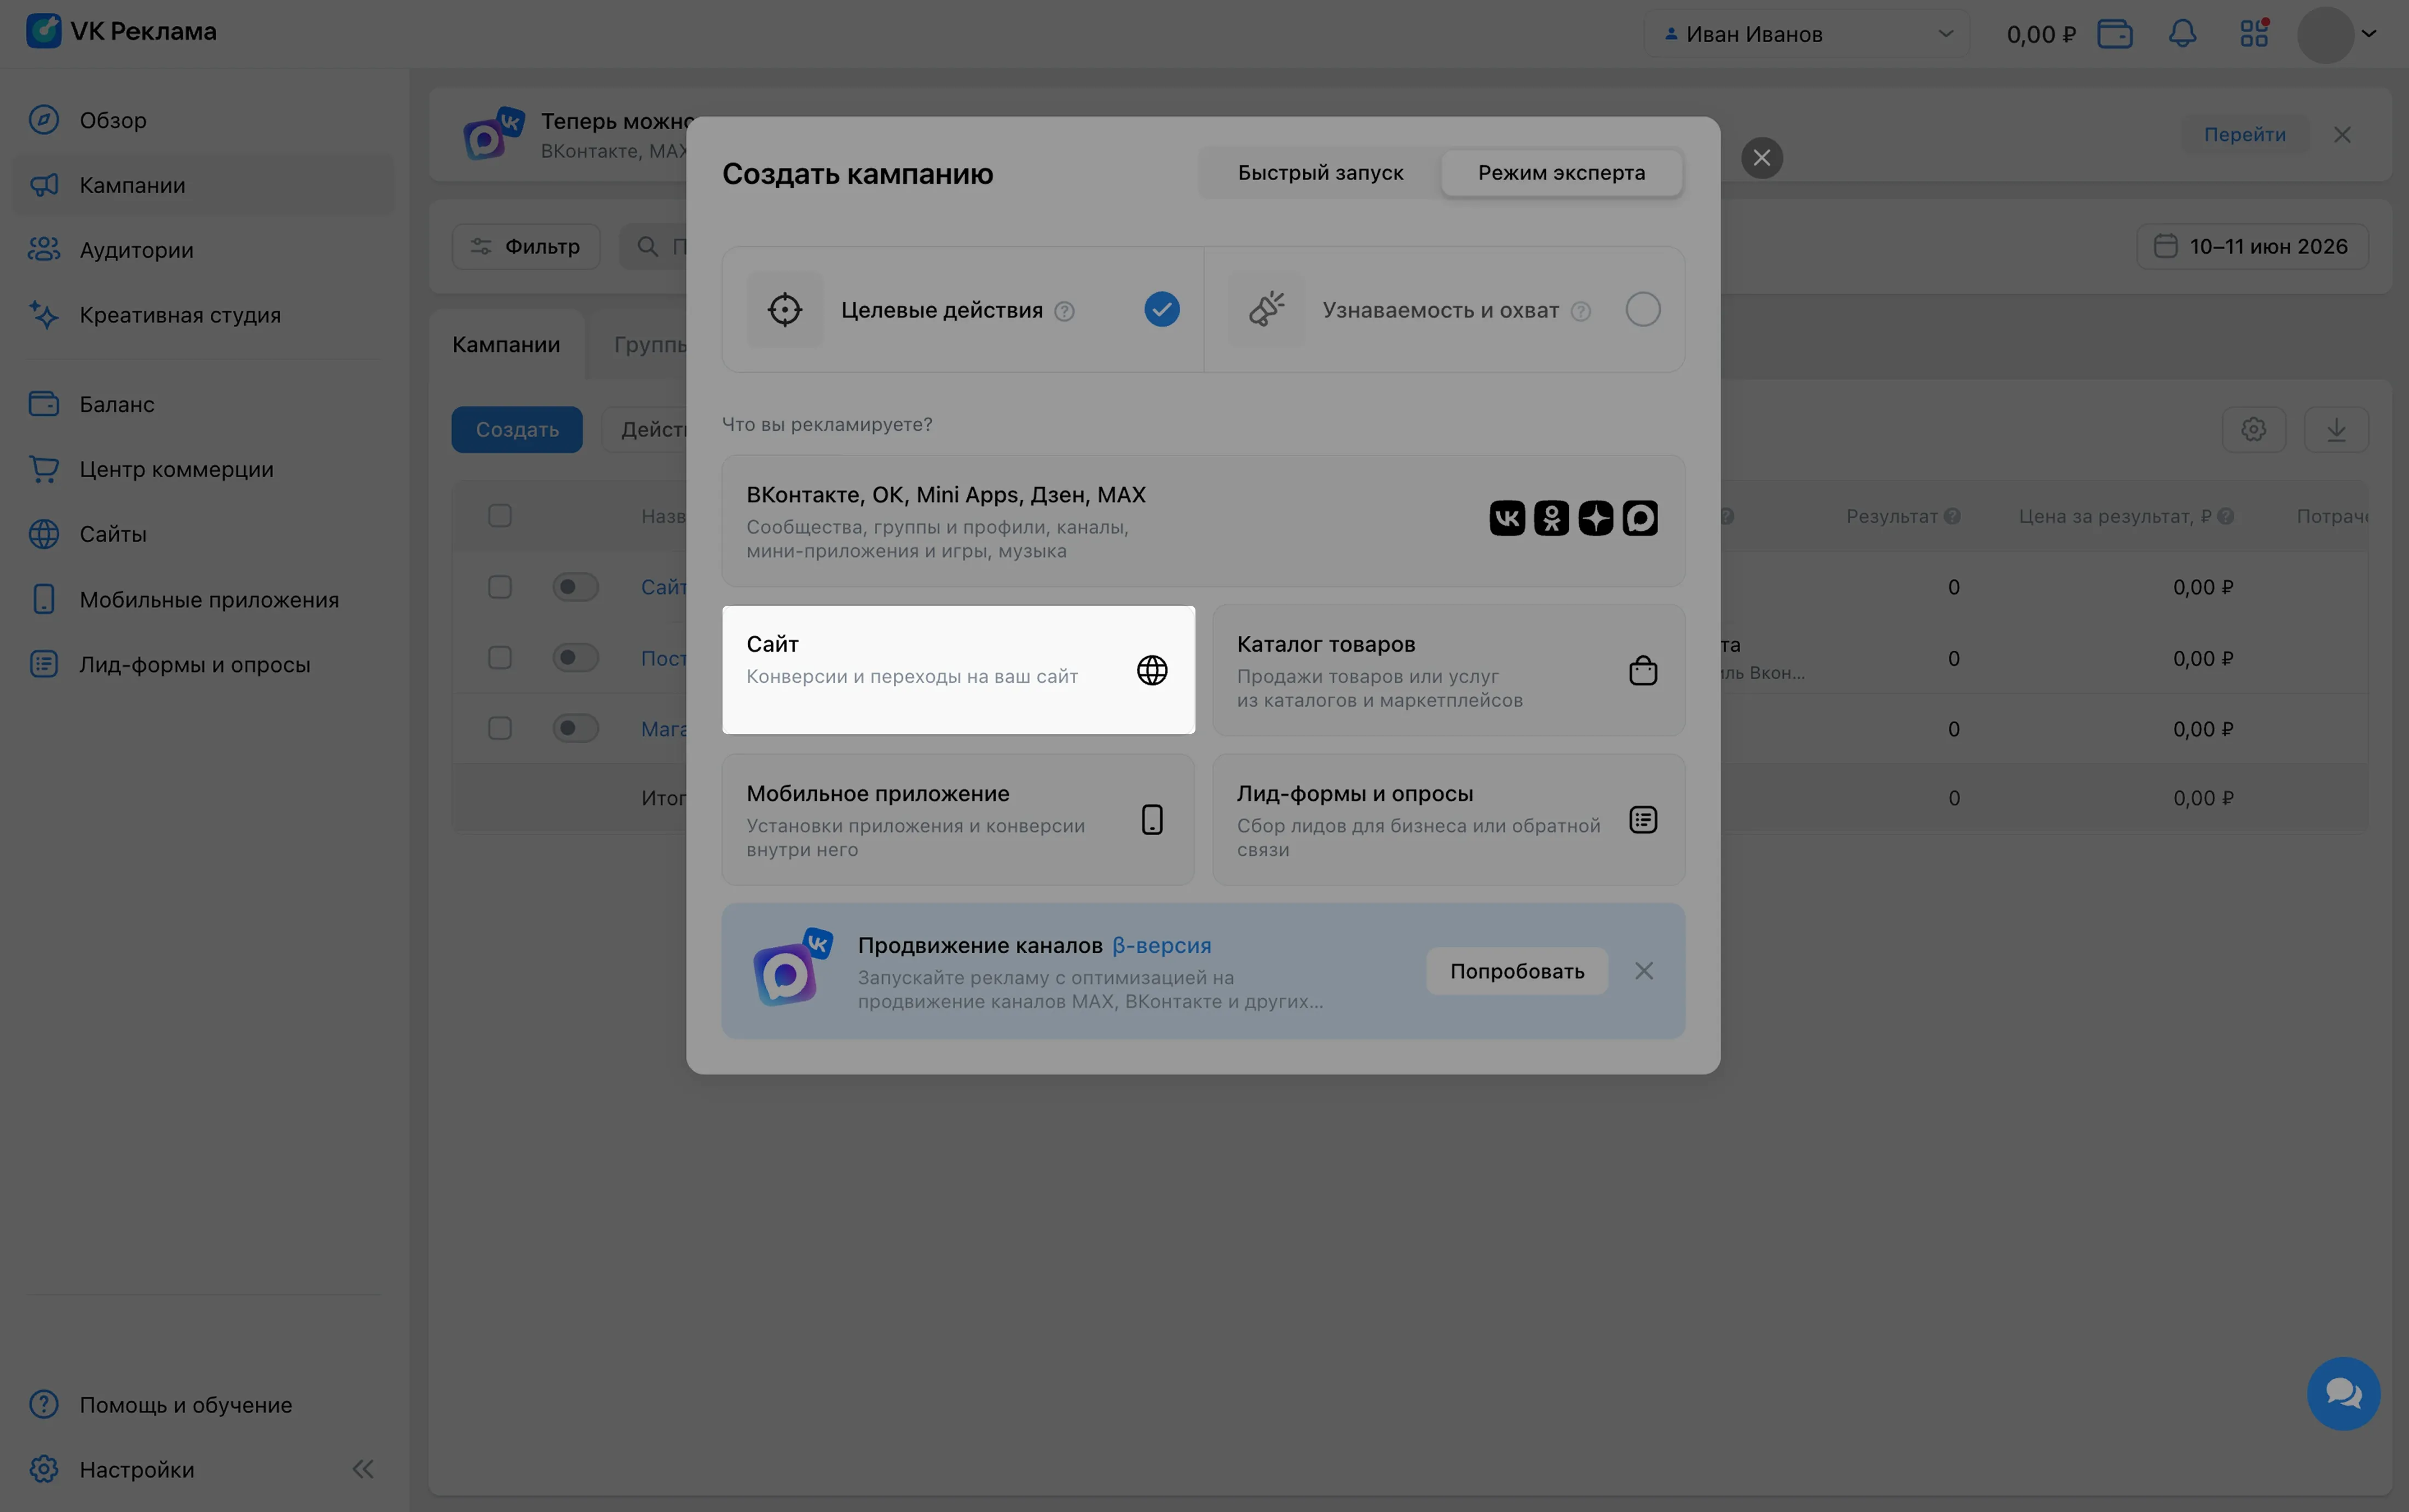Screen dimensions: 2409x1512
Task: Open the β-версия link
Action: click(x=1161, y=945)
